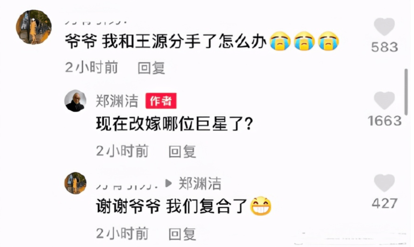This screenshot has width=414, height=247.
Task: Open the 郑渊洁 mention in the third comment
Action: [200, 183]
